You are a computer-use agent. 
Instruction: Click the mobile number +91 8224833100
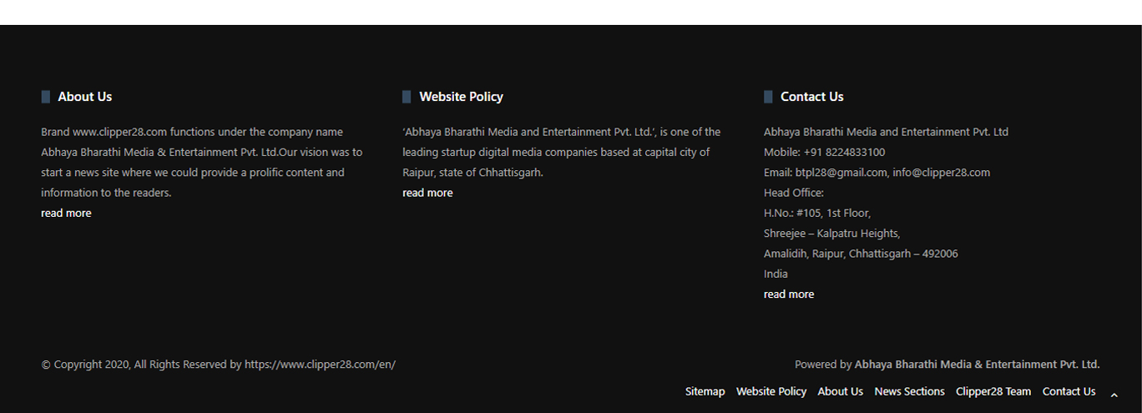coord(844,153)
